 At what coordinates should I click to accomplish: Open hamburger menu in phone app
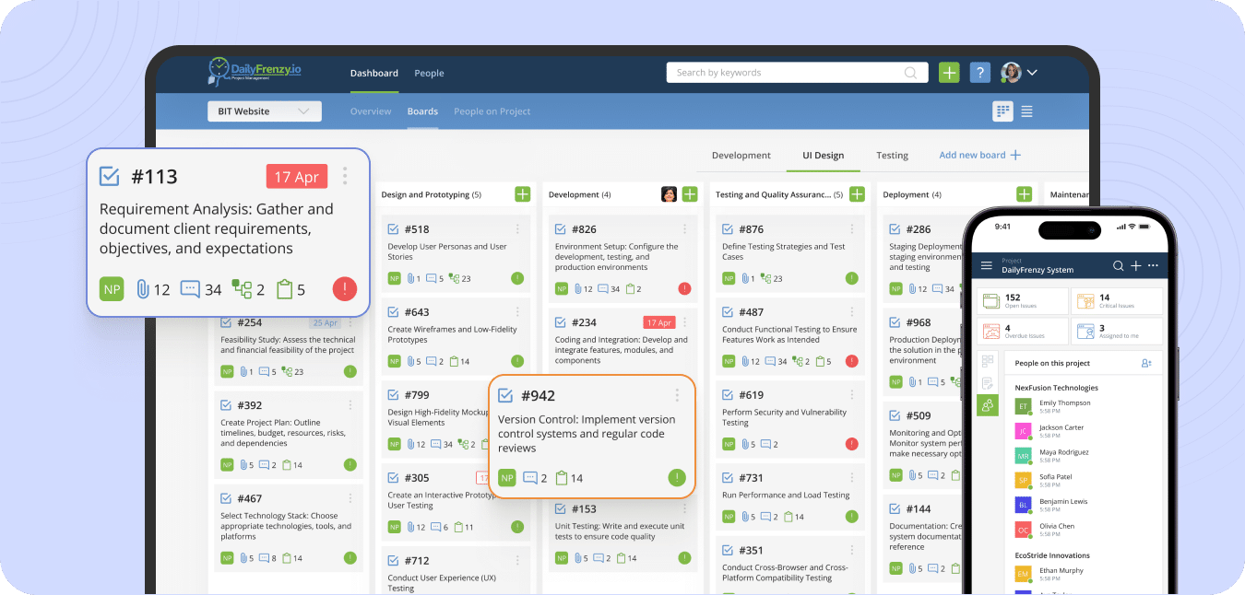point(987,265)
